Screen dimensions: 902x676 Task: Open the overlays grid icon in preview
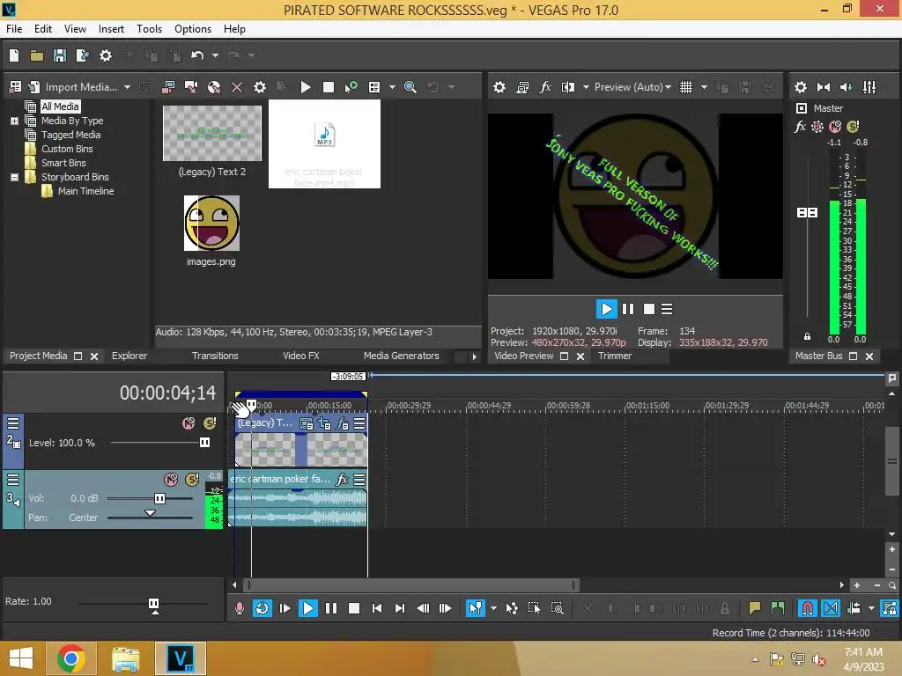point(686,87)
